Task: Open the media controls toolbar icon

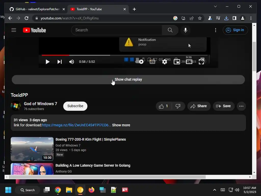Action: (218, 18)
